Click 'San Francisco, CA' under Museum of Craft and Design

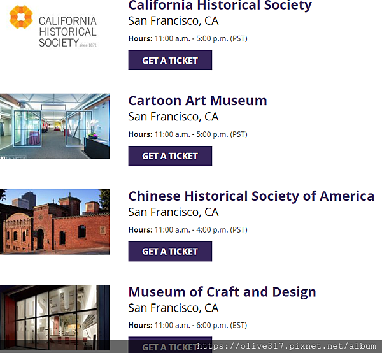(x=173, y=308)
